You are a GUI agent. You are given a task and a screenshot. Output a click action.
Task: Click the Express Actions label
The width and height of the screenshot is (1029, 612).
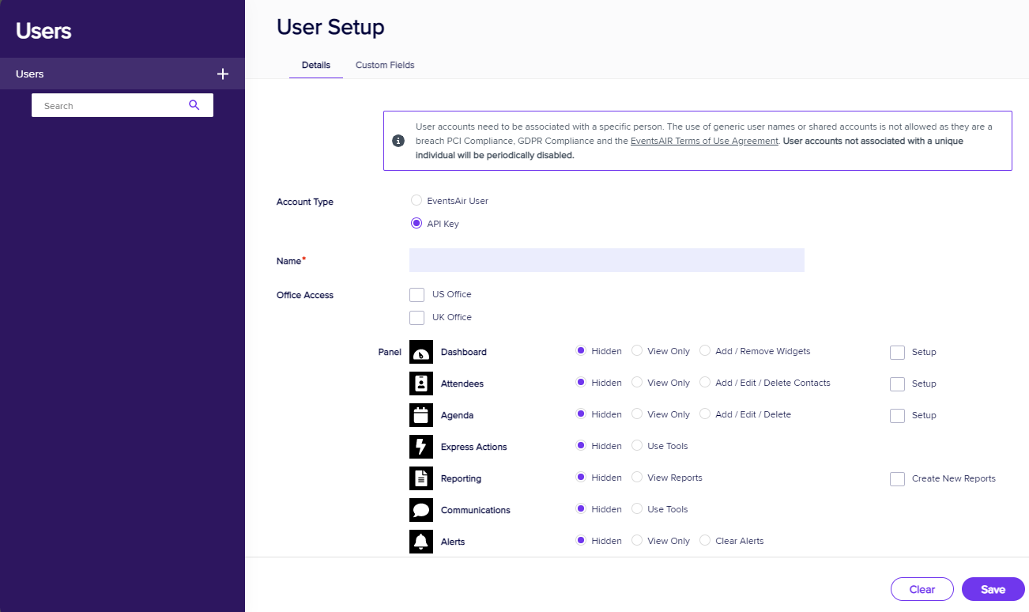point(474,447)
